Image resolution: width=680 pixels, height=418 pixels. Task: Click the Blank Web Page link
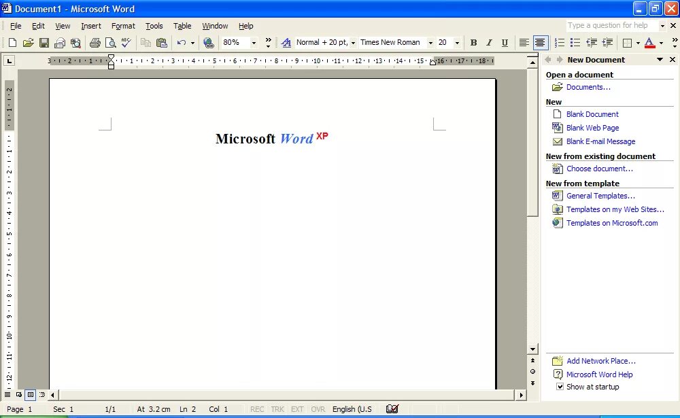pos(592,128)
